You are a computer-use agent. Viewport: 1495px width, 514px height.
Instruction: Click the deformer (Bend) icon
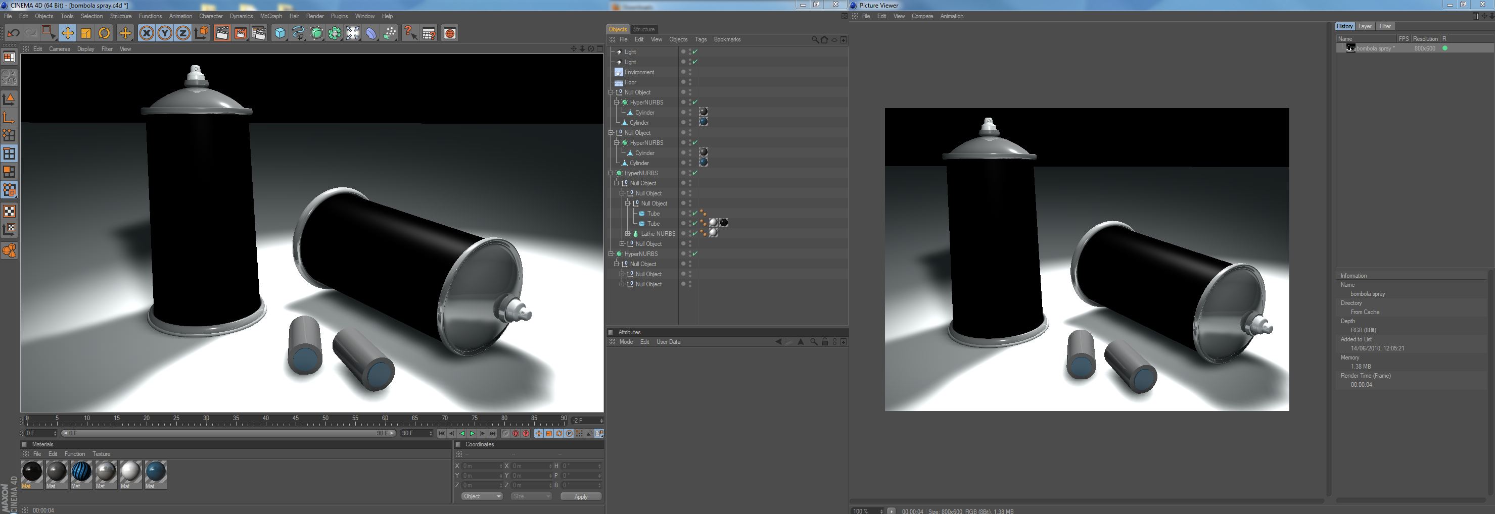(371, 33)
